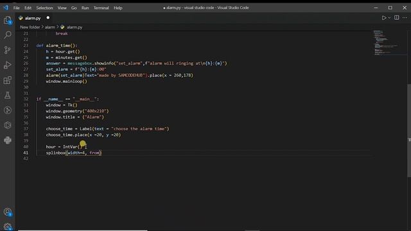Run the Python file with the play button
Image resolution: width=411 pixels, height=231 pixels.
click(x=384, y=18)
